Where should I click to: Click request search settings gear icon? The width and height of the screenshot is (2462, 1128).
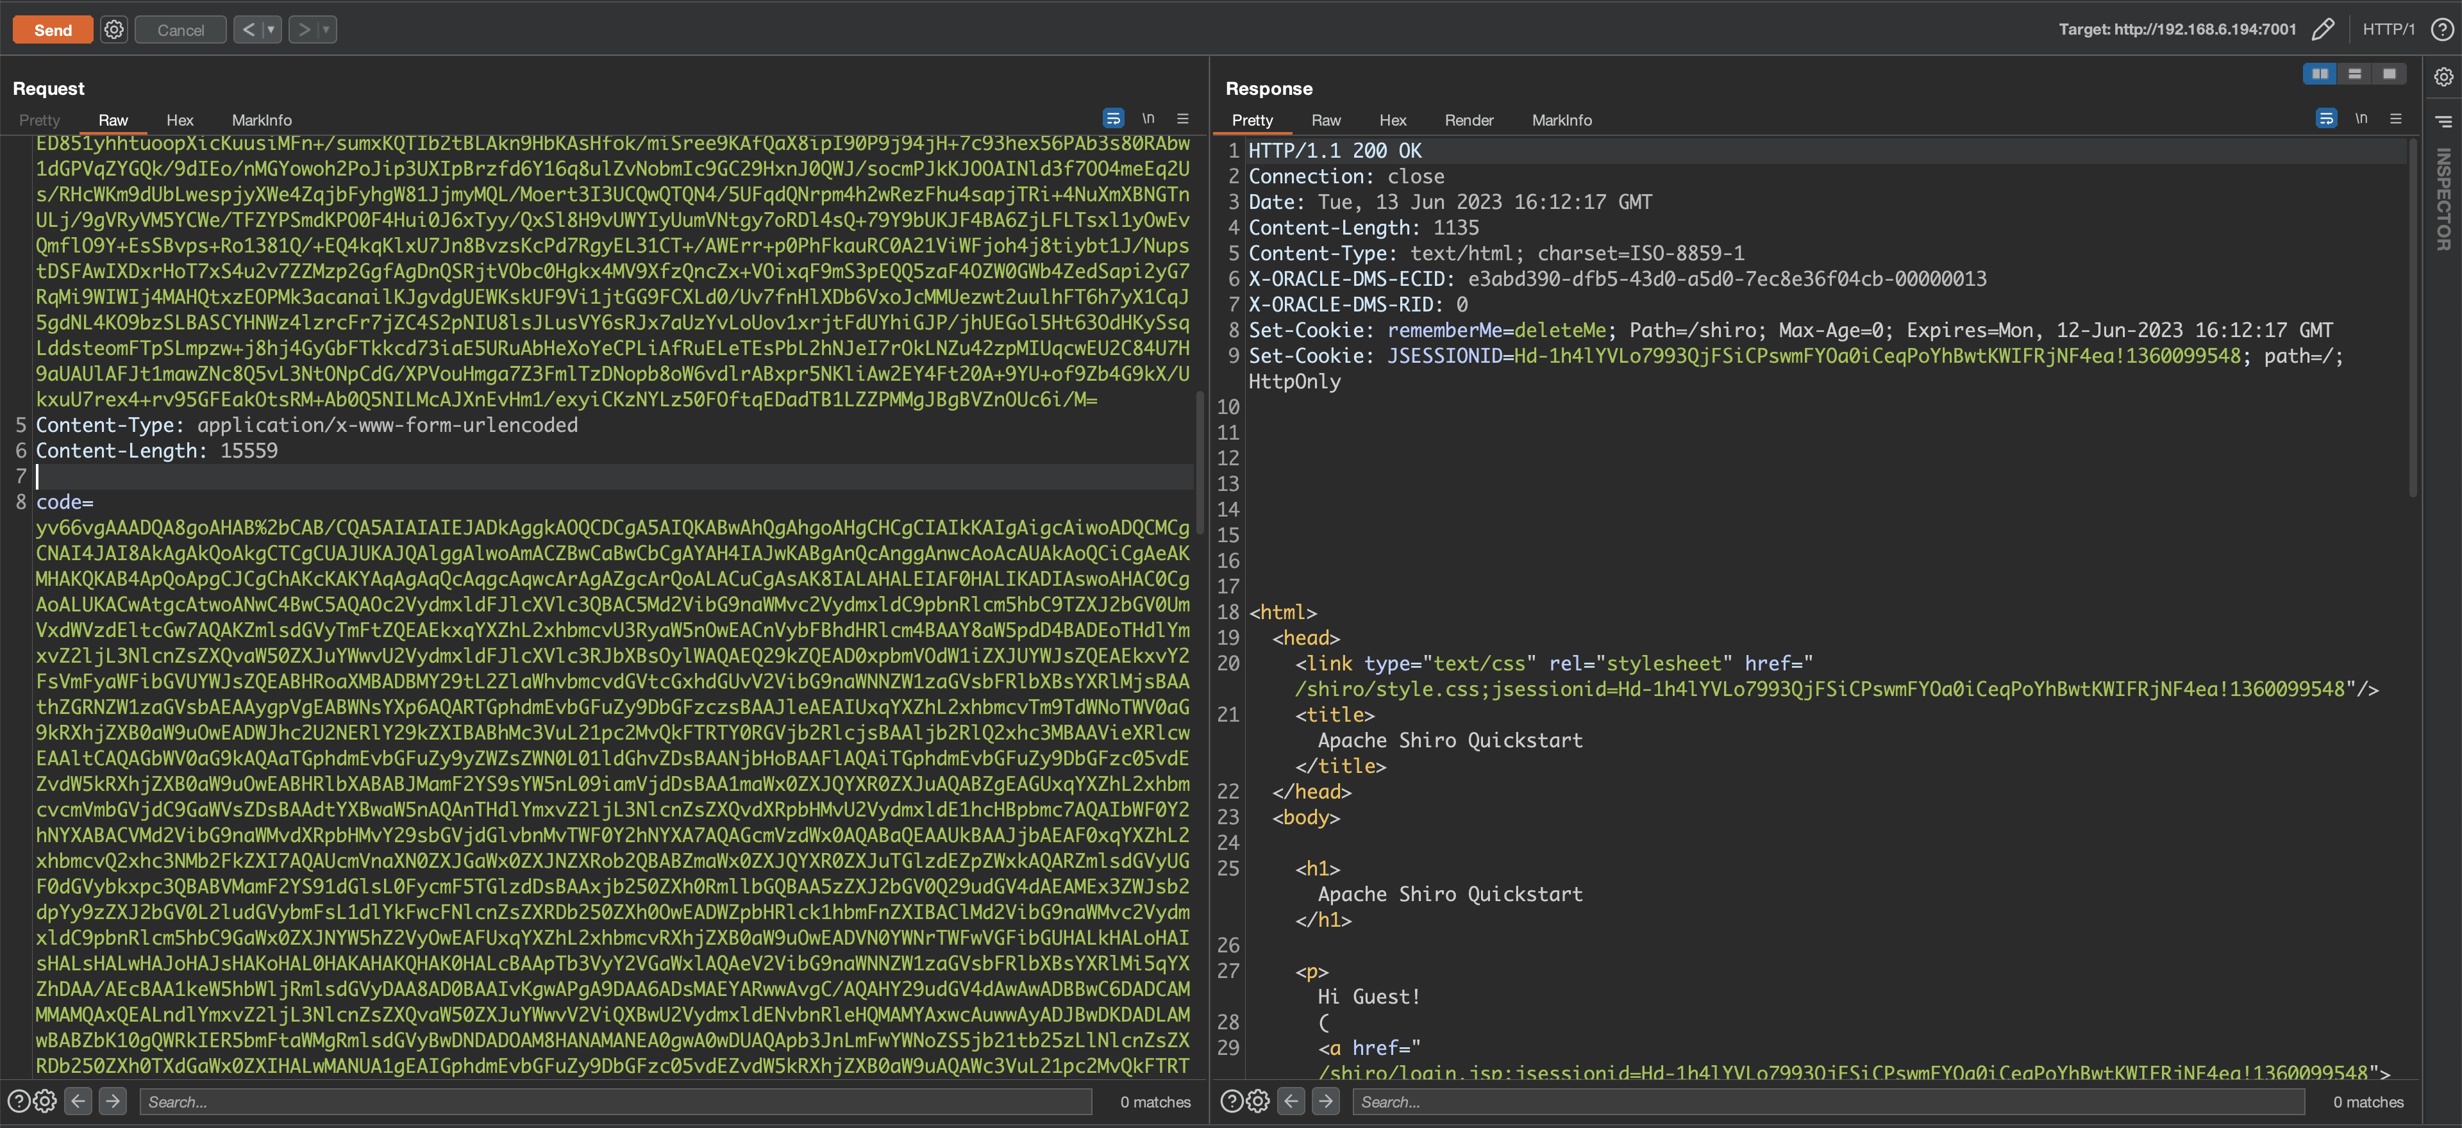point(45,1101)
